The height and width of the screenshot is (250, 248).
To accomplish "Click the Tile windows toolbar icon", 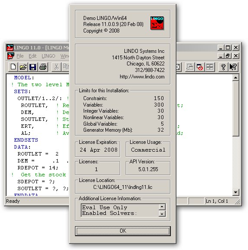I will [x=210, y=67].
